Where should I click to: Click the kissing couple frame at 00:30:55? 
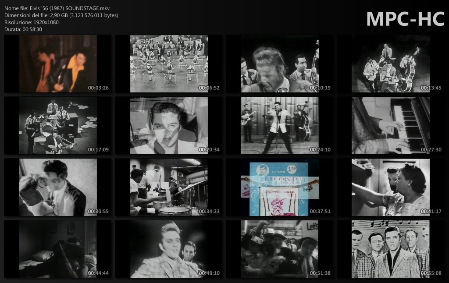click(x=57, y=187)
